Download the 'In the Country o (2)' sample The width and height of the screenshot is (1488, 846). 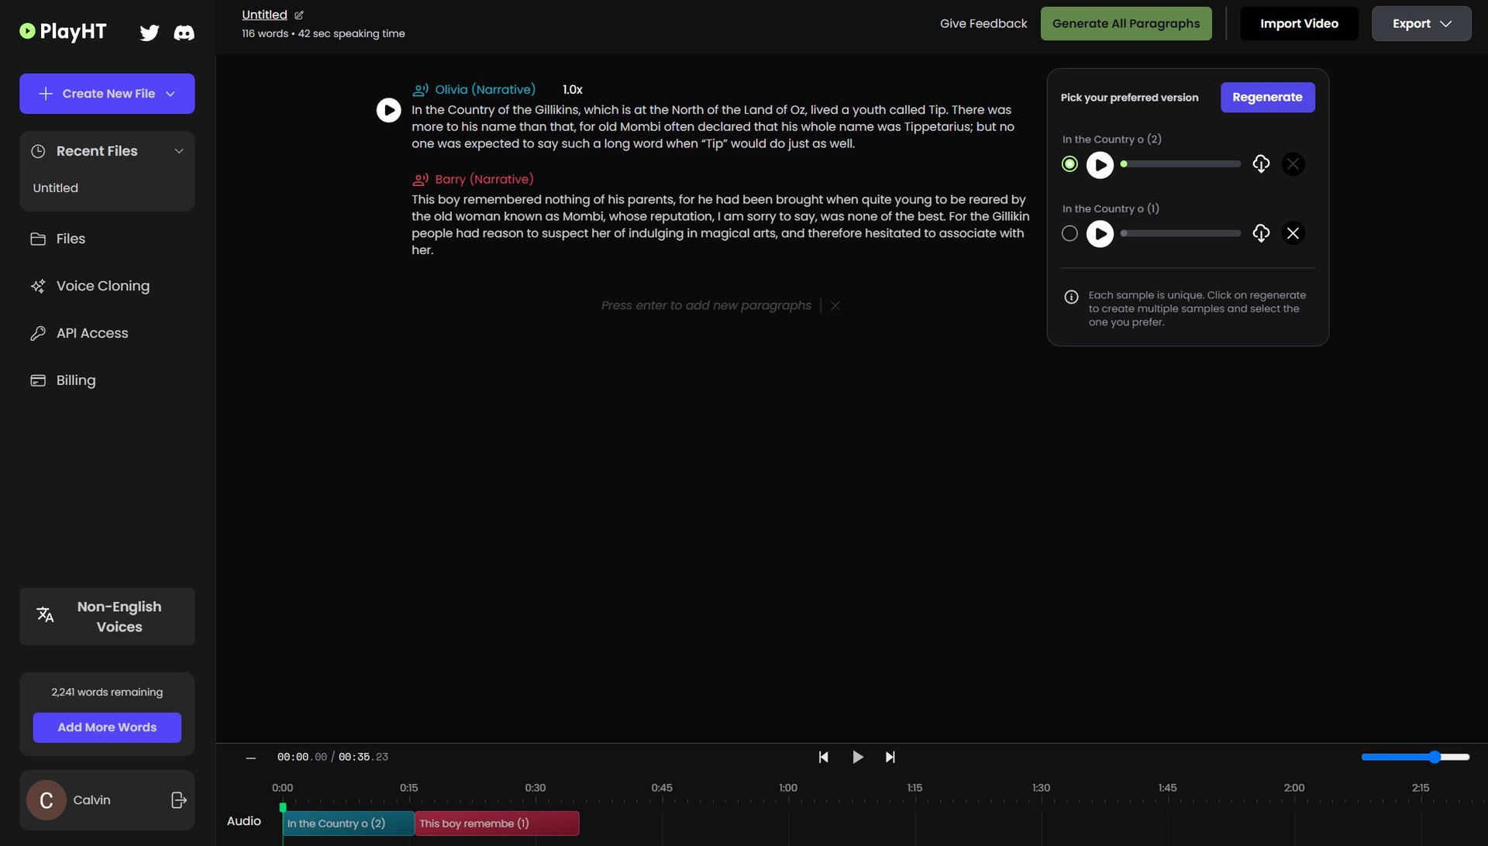(x=1261, y=163)
